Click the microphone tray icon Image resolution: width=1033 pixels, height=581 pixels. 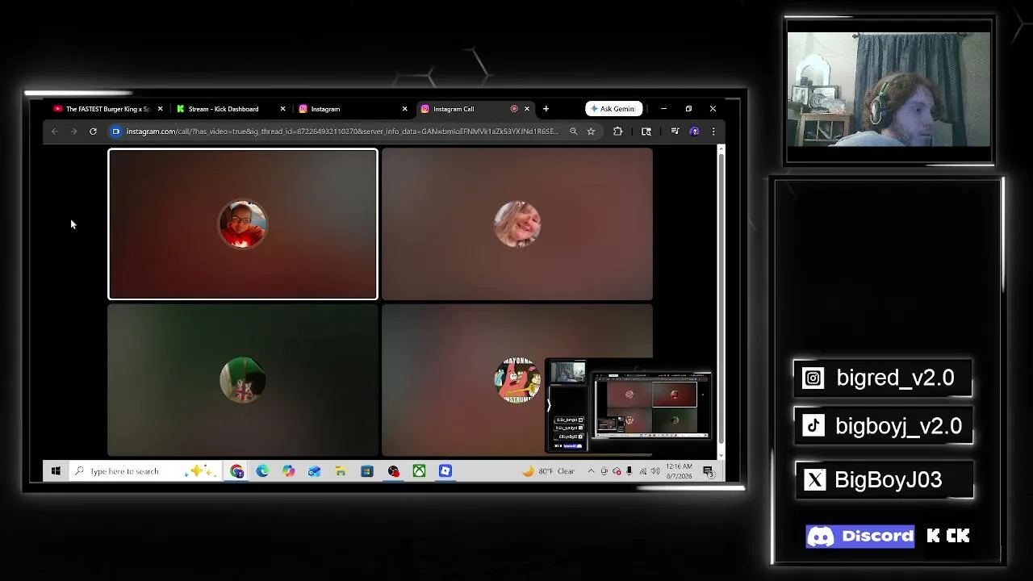point(629,471)
